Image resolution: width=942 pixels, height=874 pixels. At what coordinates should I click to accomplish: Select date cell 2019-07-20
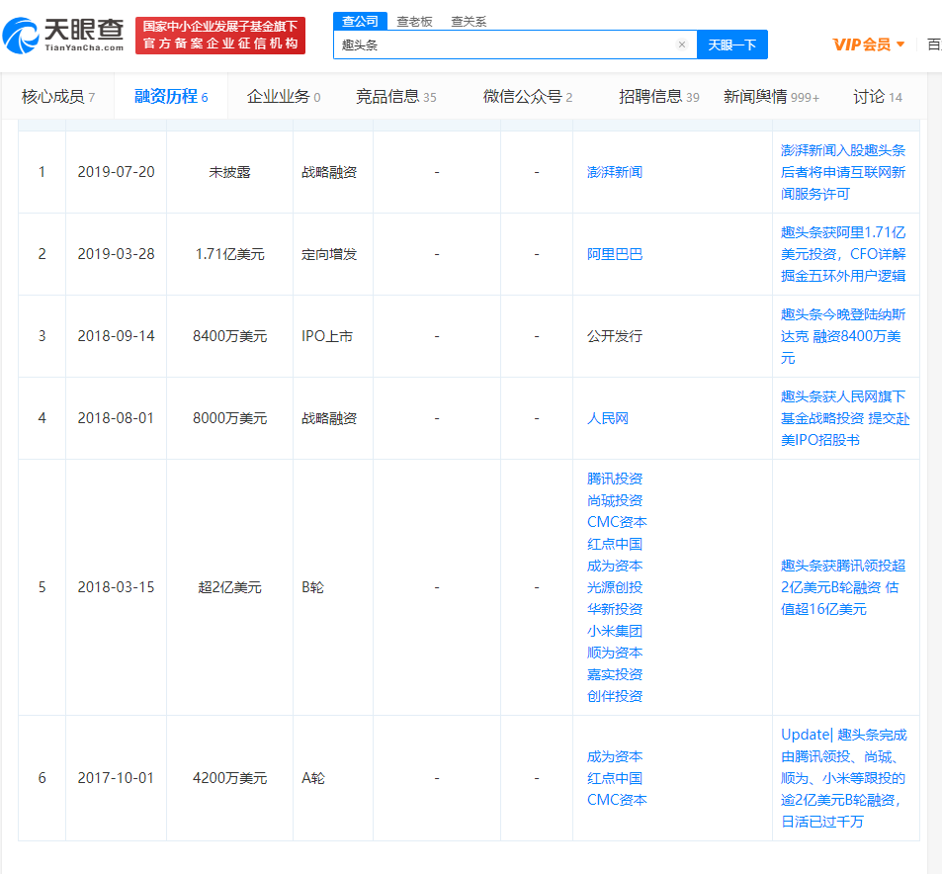click(116, 172)
